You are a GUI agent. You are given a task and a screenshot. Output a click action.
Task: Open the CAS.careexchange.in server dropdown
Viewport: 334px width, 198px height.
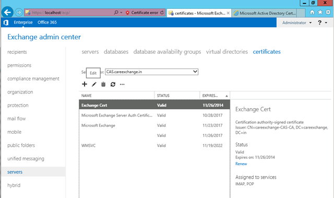point(151,72)
